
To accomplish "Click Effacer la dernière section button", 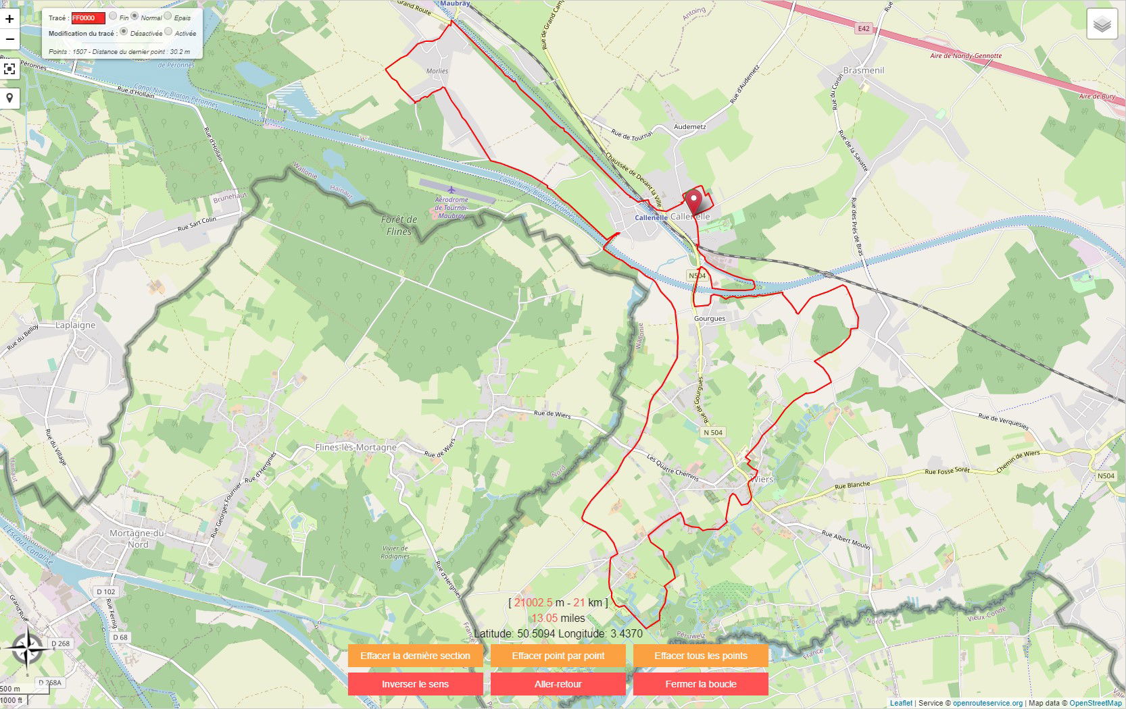I will coord(415,656).
